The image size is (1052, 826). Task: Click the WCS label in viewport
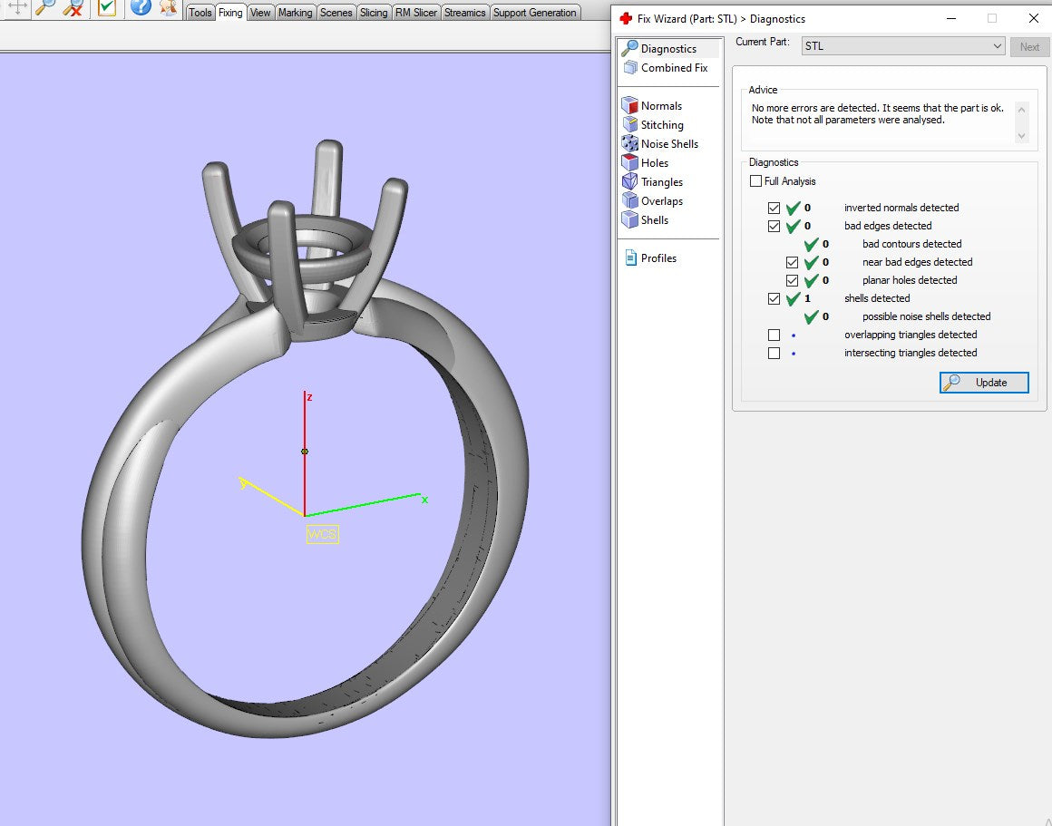(322, 534)
